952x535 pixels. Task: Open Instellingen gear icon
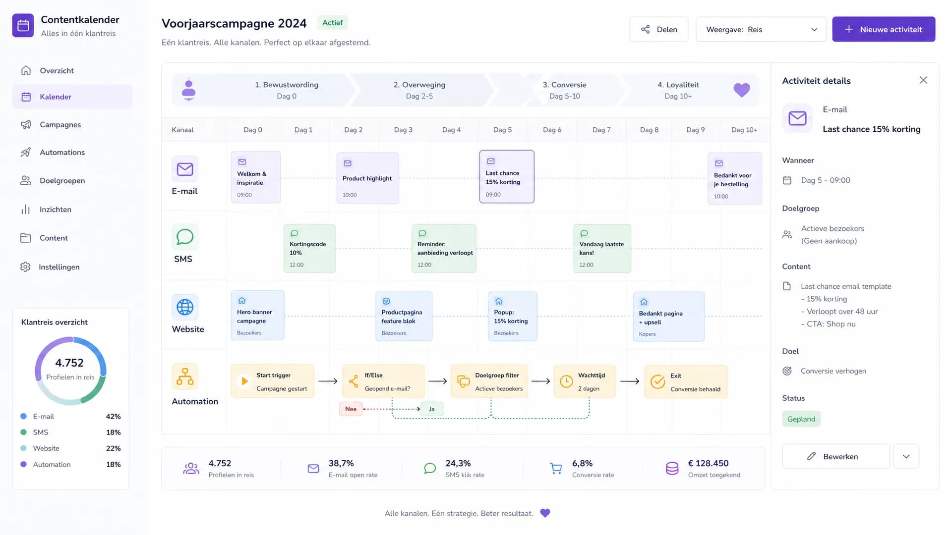[25, 267]
